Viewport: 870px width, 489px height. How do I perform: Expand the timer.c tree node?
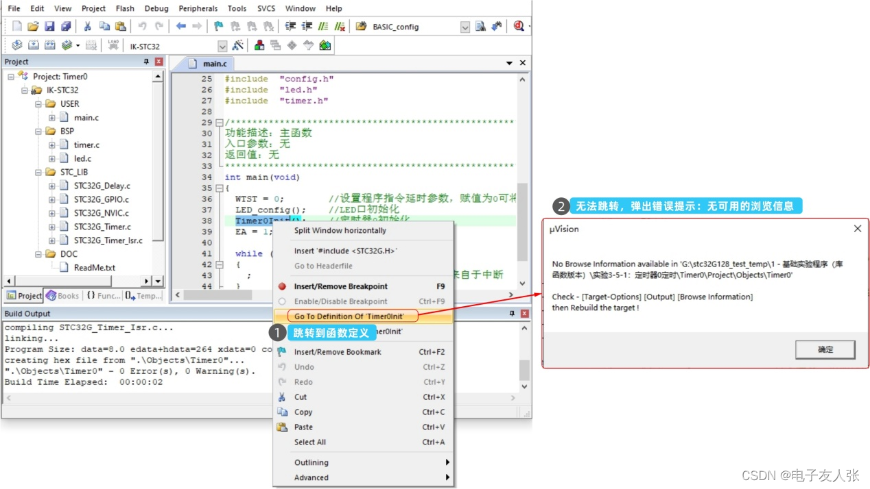(52, 145)
